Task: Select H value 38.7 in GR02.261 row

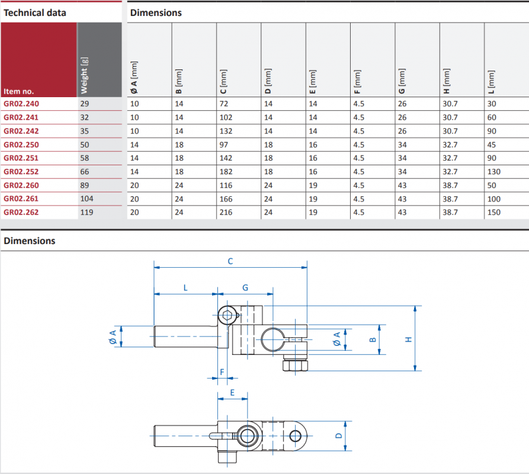Action: coord(450,199)
